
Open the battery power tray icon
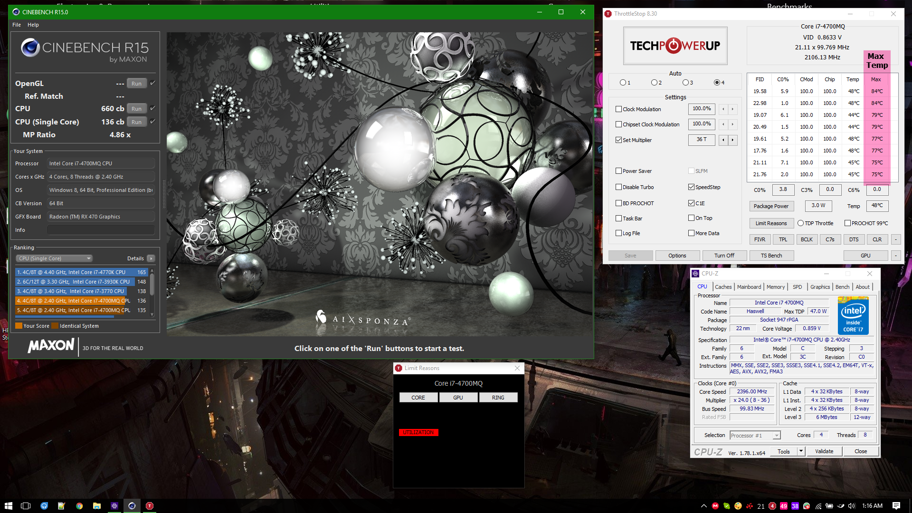pyautogui.click(x=829, y=506)
